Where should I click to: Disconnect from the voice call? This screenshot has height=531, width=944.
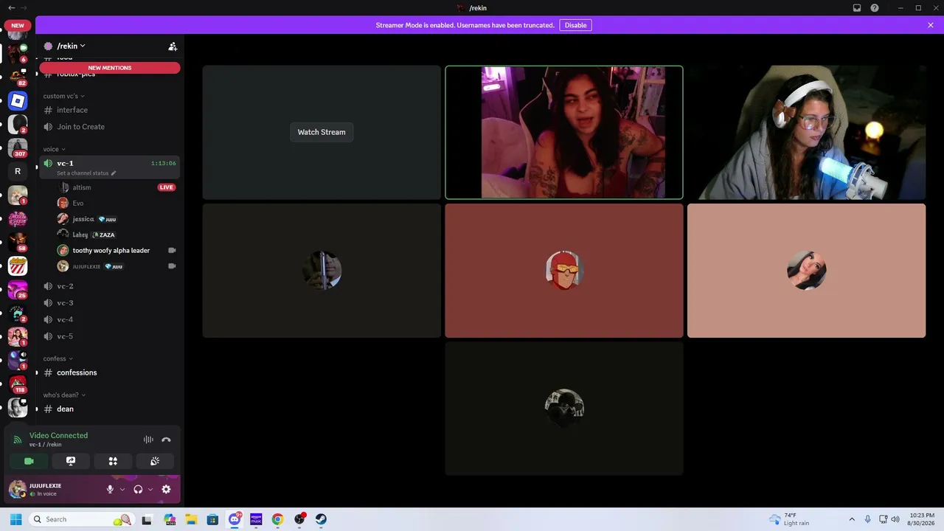[x=166, y=440]
